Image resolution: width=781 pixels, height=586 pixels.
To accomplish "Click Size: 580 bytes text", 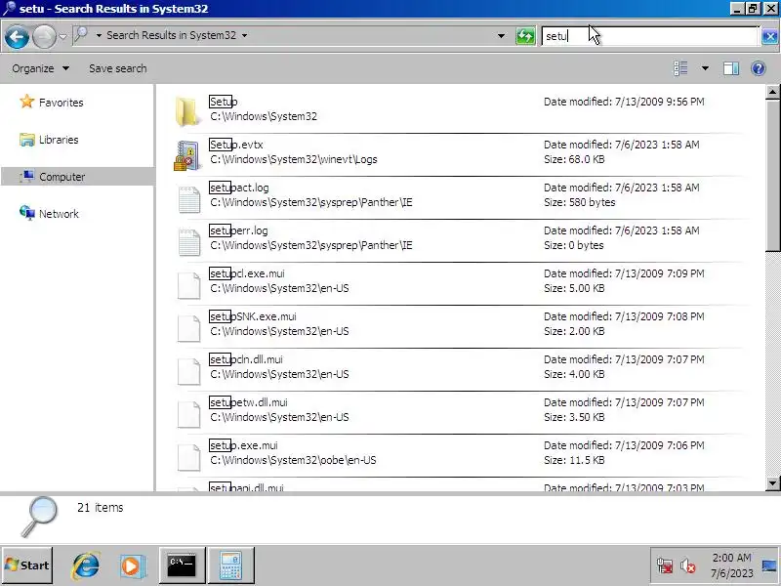I will click(x=579, y=202).
